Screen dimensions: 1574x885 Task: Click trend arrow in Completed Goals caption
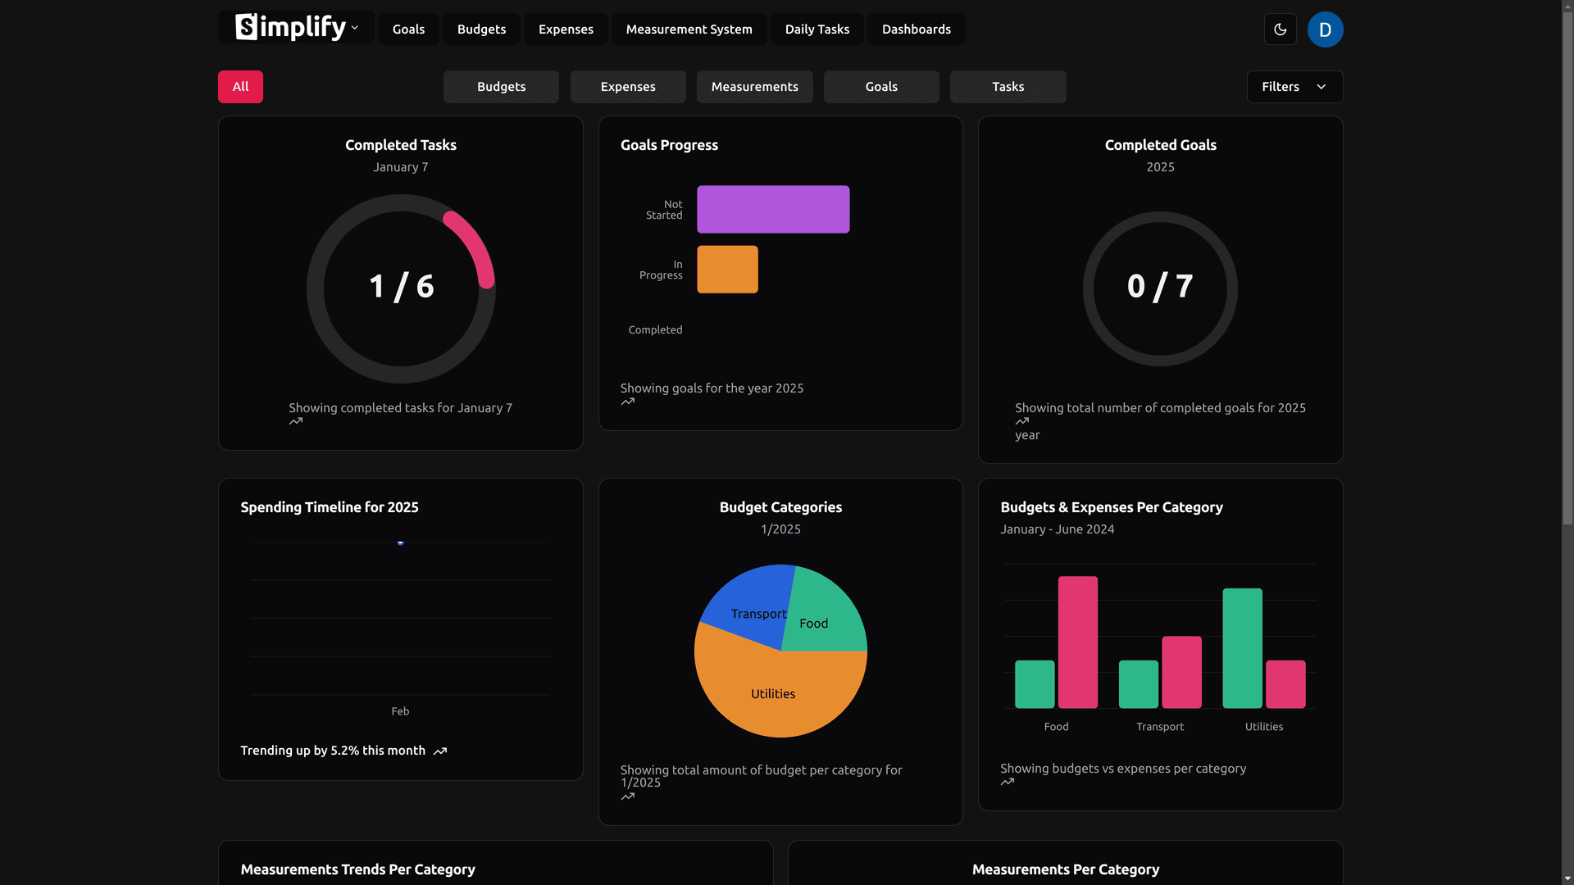click(1022, 422)
